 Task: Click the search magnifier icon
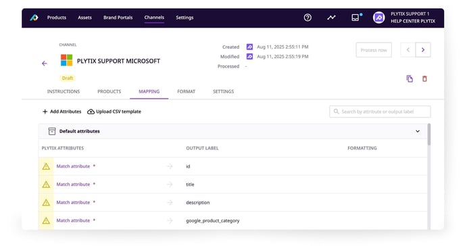point(336,112)
